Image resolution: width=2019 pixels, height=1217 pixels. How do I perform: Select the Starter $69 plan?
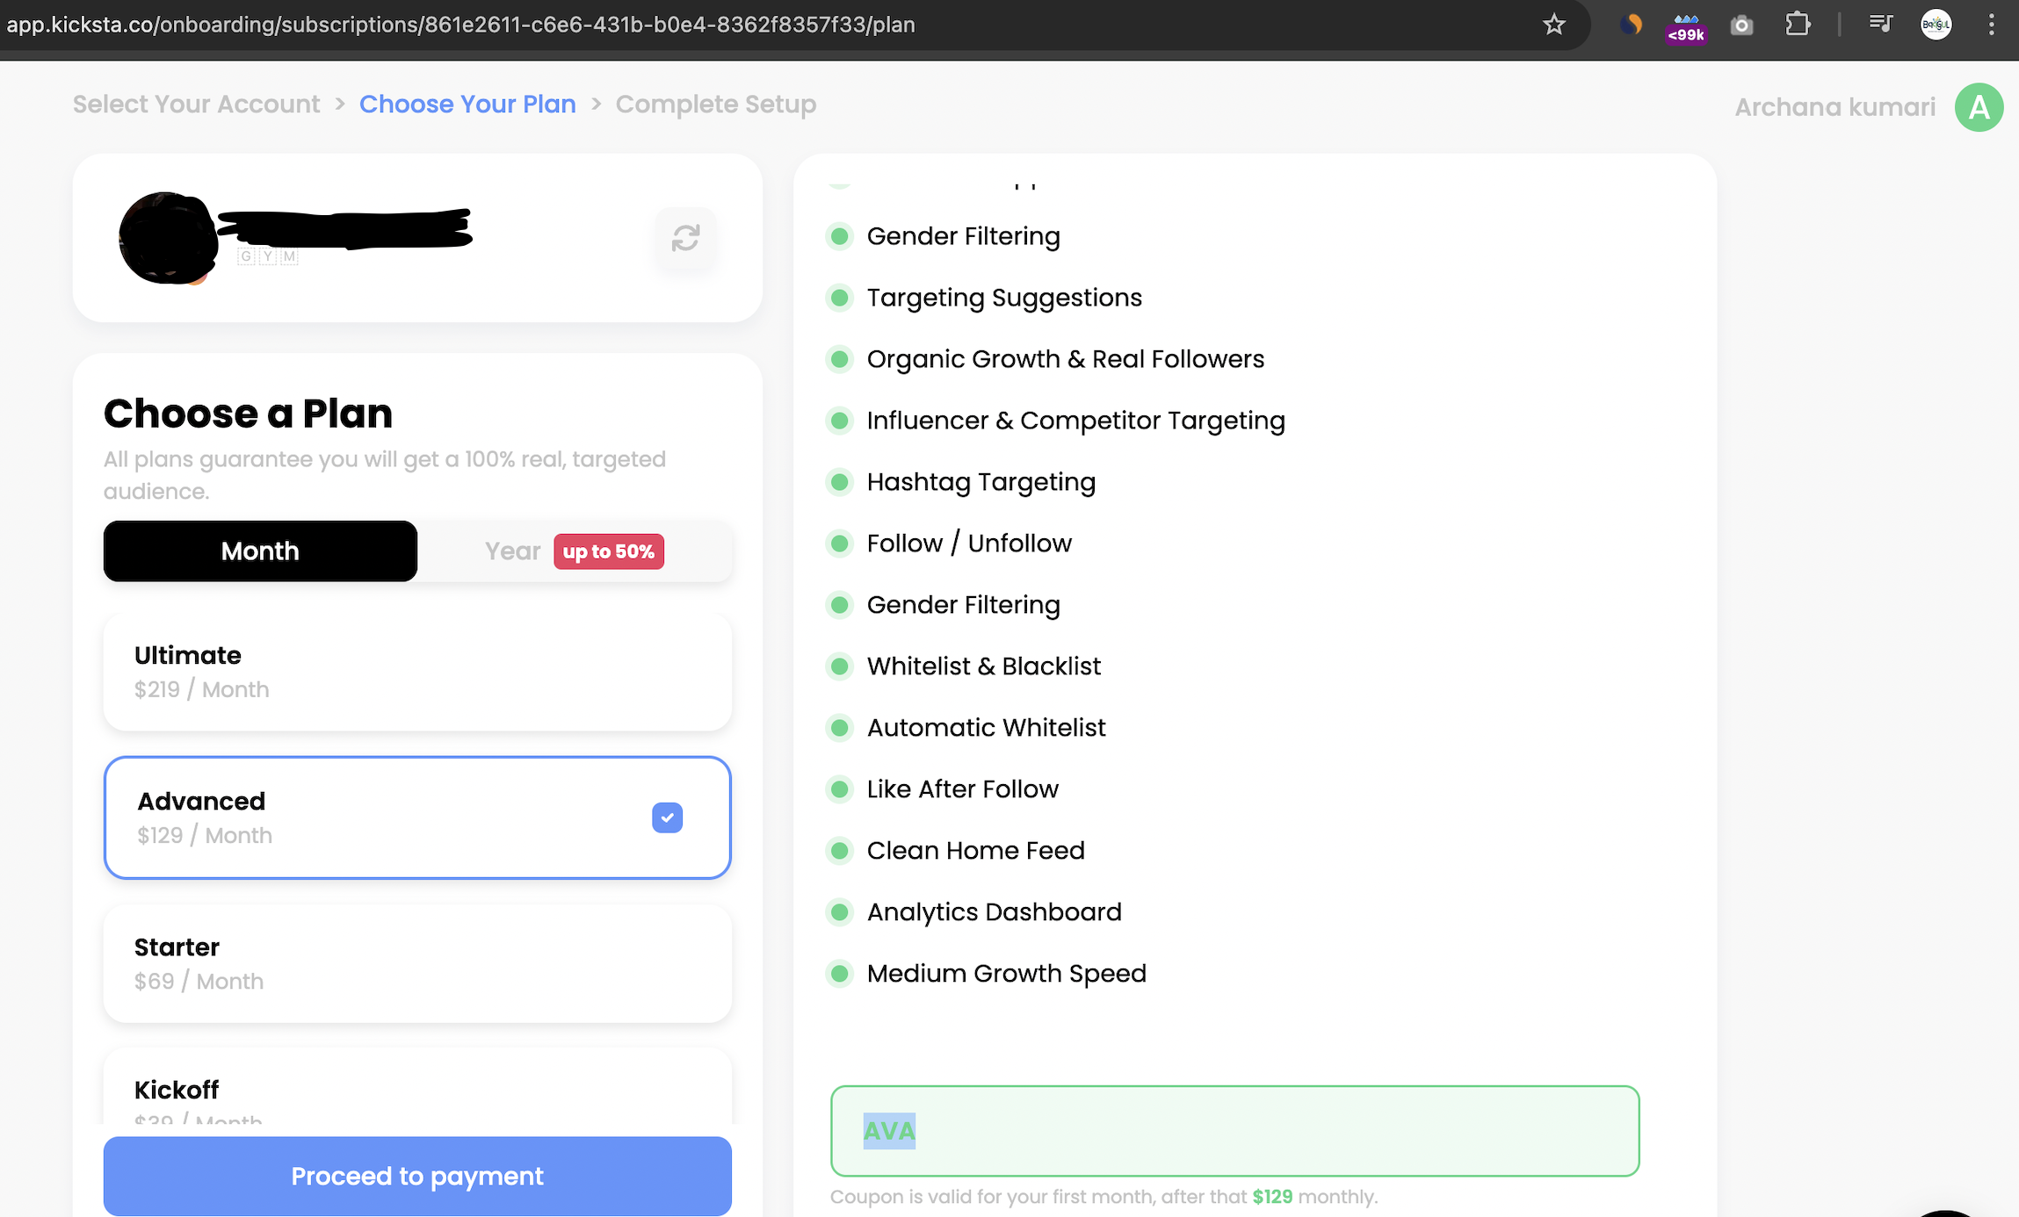[417, 963]
